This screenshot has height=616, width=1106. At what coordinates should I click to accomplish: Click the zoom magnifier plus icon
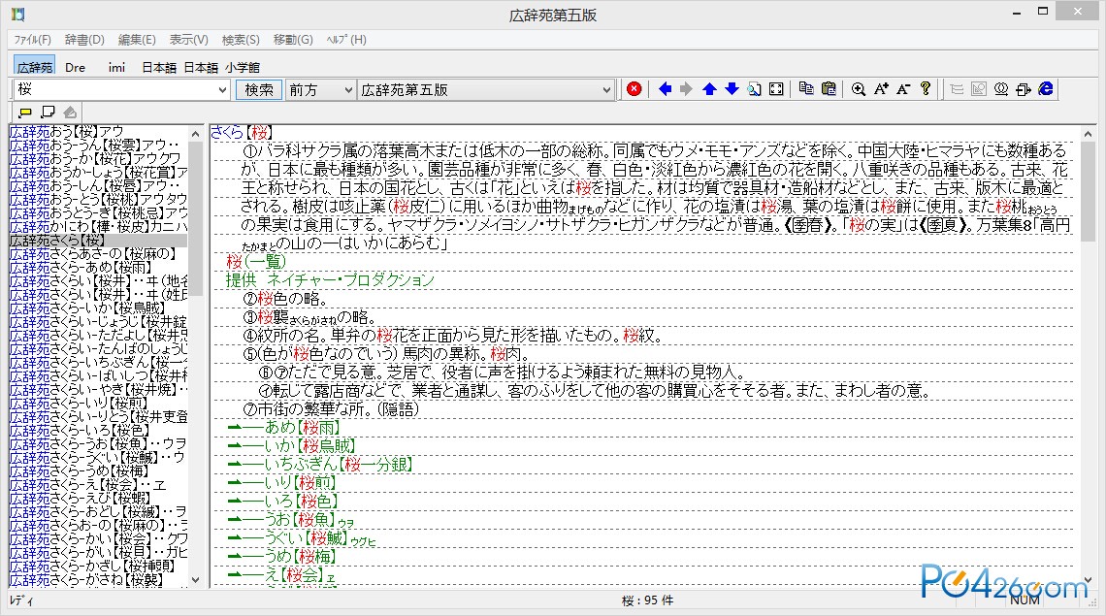tap(859, 89)
